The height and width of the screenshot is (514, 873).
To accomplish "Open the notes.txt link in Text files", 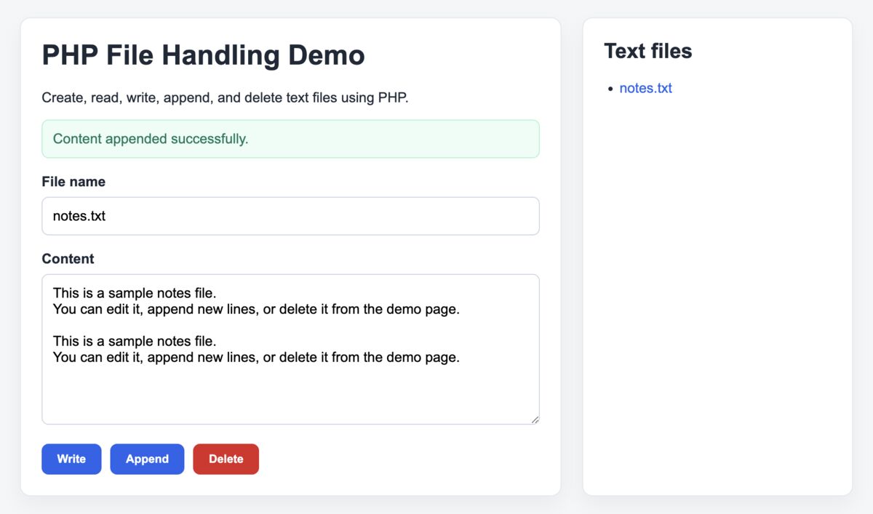I will coord(645,88).
